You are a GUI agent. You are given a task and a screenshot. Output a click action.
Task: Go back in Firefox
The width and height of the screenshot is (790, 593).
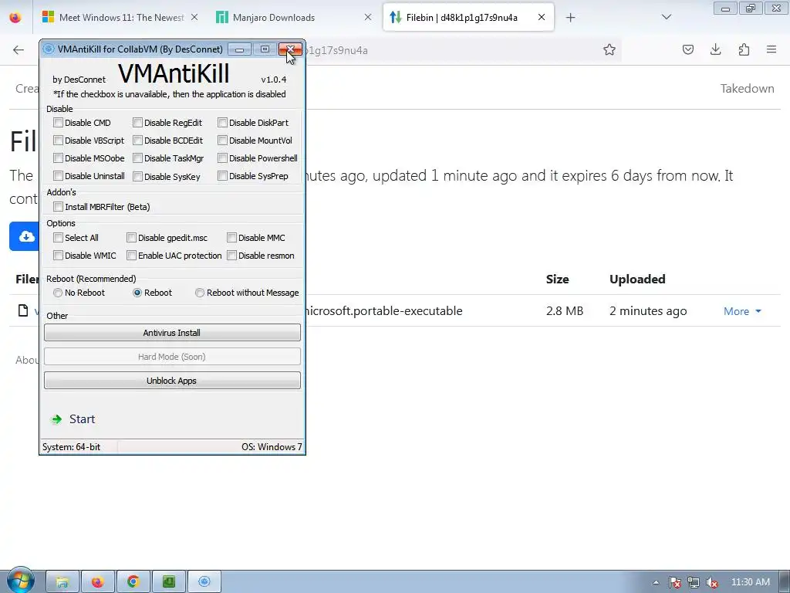[19, 50]
